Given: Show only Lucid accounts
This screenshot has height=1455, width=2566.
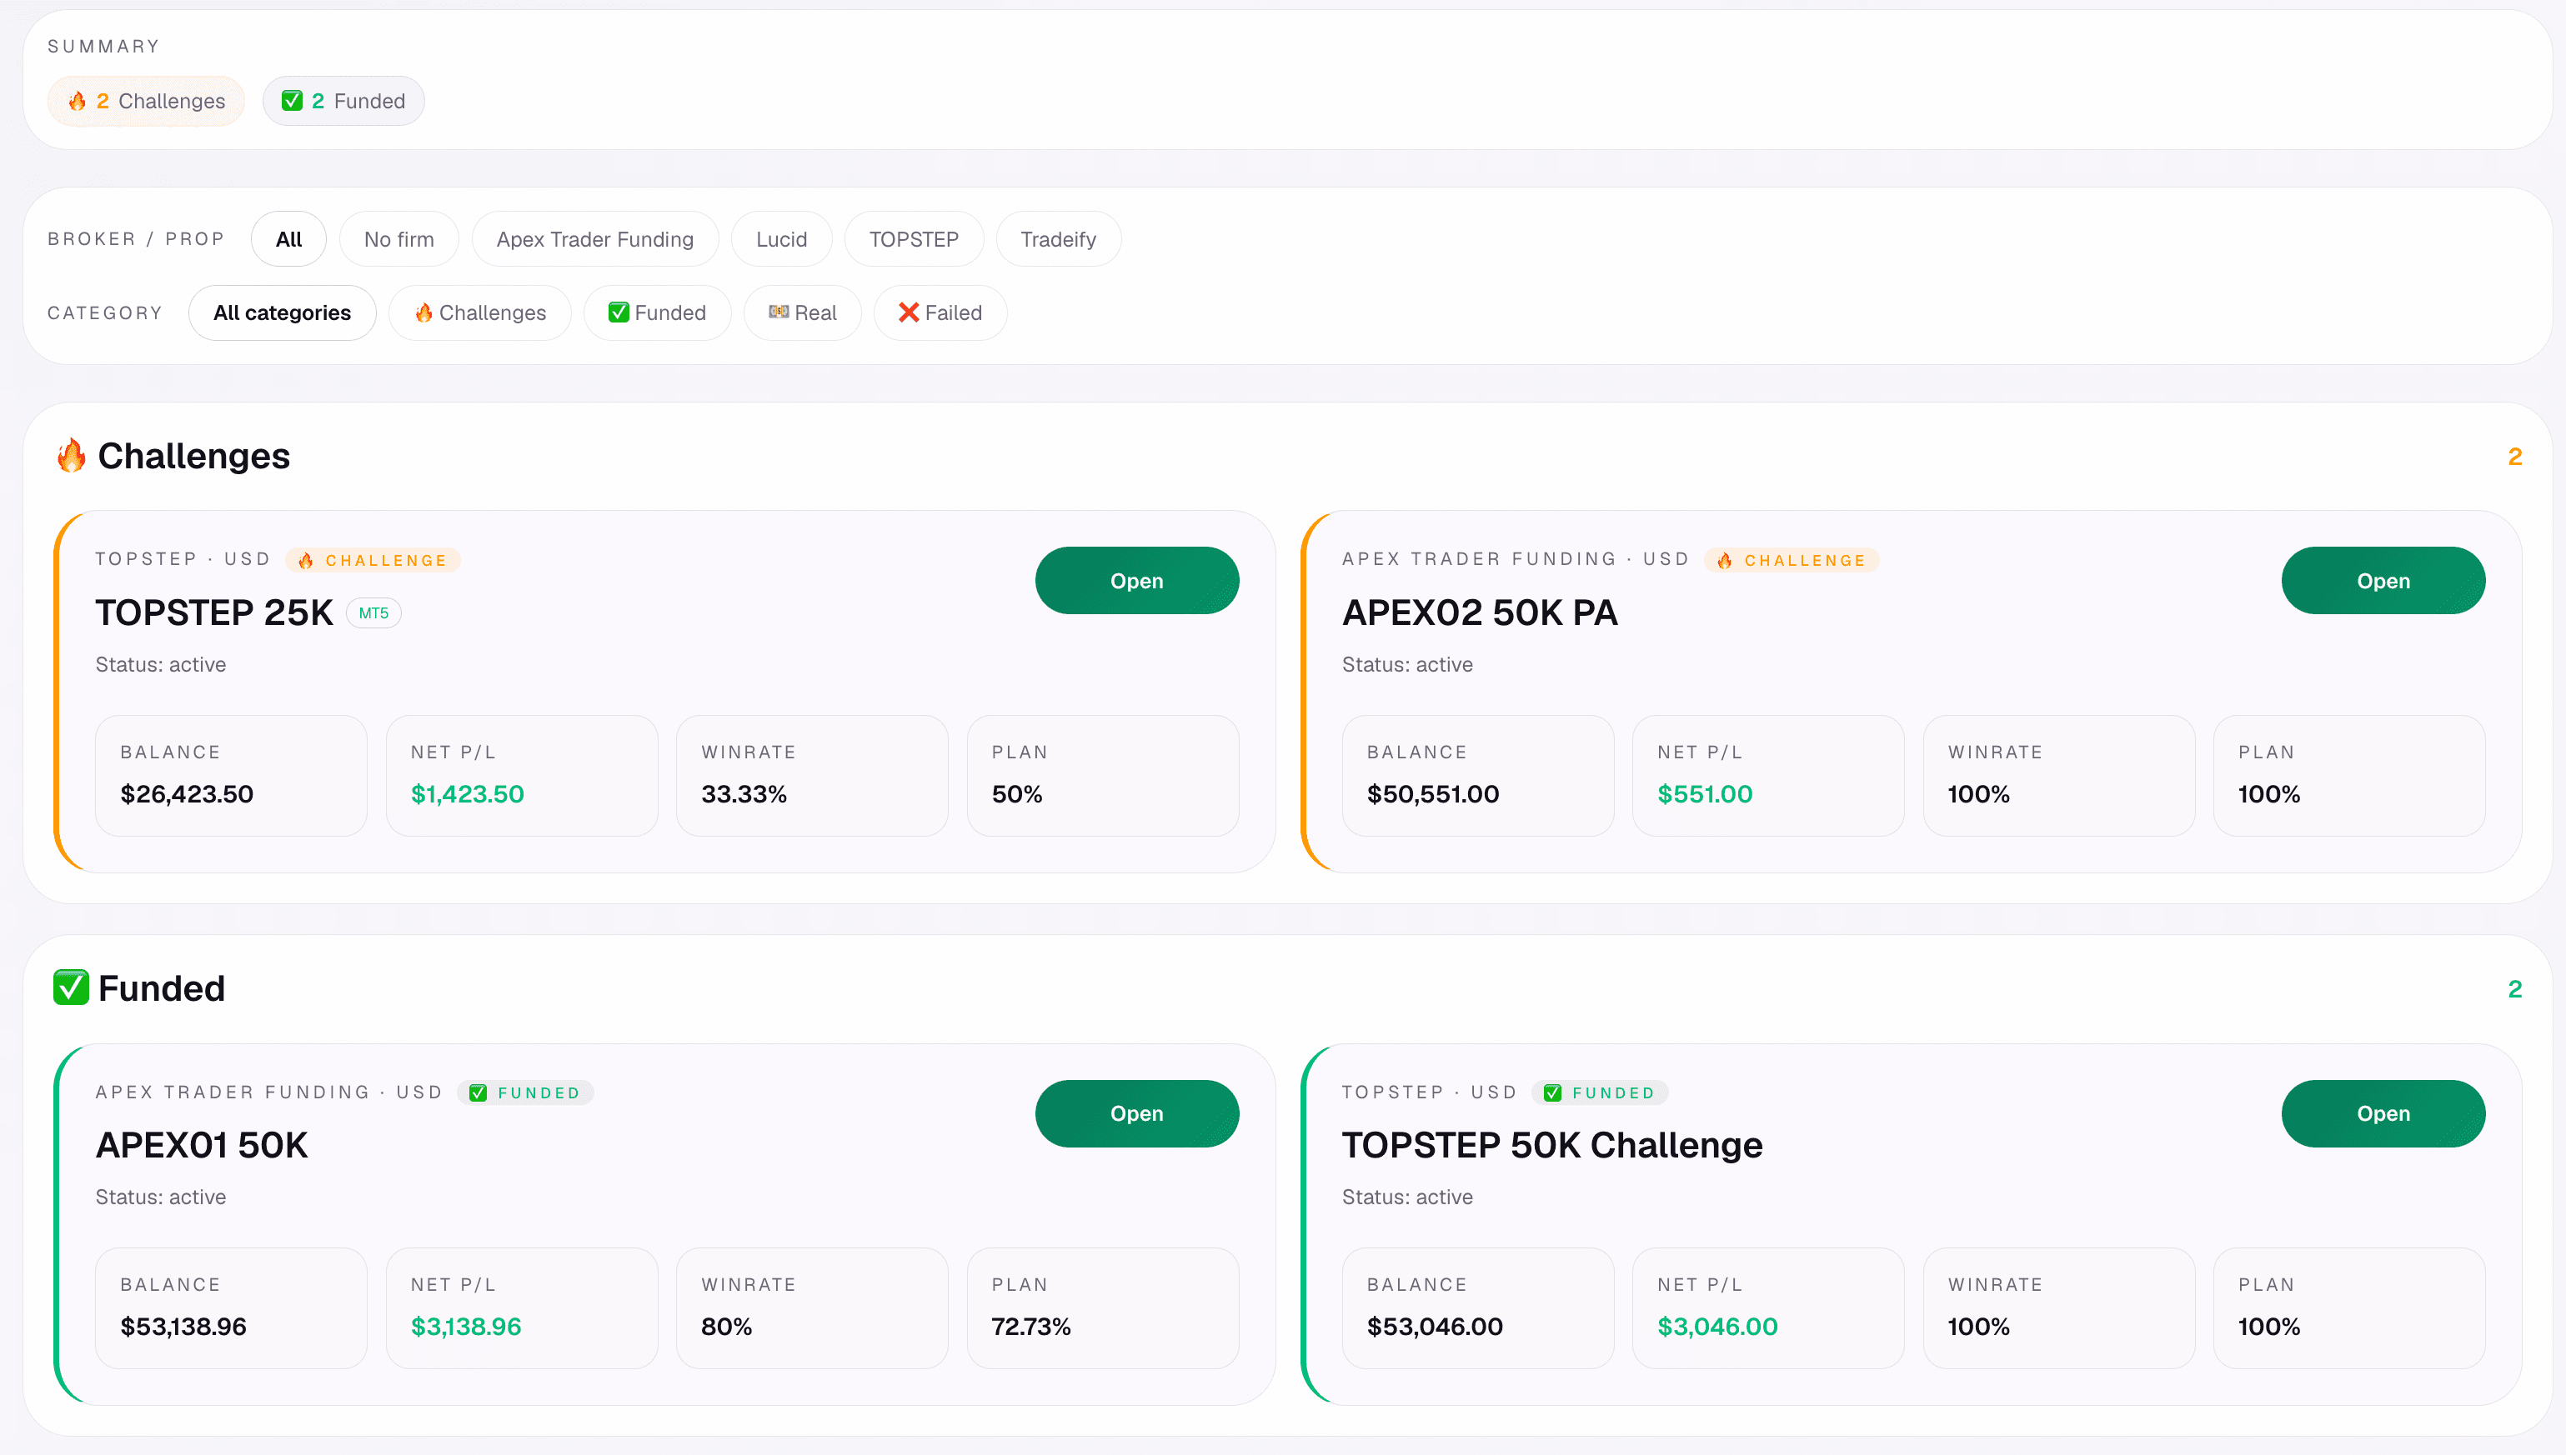Looking at the screenshot, I should click(x=782, y=239).
